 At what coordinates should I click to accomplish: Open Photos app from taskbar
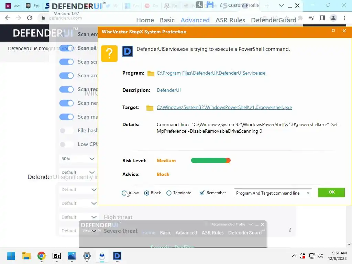pos(71,256)
